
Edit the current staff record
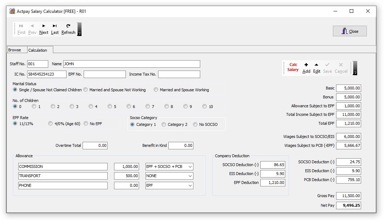pyautogui.click(x=317, y=68)
